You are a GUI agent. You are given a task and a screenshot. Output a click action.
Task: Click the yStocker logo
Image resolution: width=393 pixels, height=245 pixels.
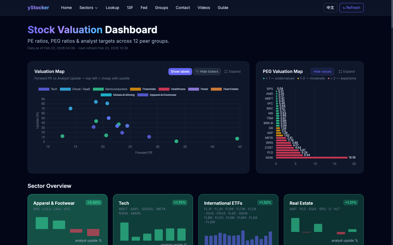[38, 7]
